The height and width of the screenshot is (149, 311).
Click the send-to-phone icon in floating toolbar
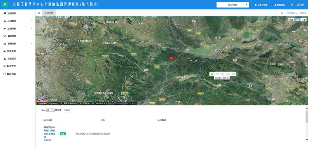(212, 74)
